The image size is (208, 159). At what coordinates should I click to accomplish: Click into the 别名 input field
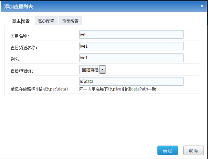[x=131, y=58]
